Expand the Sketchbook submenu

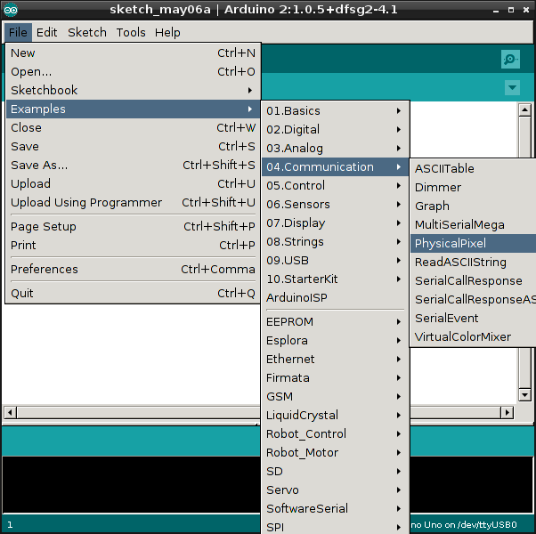[133, 90]
